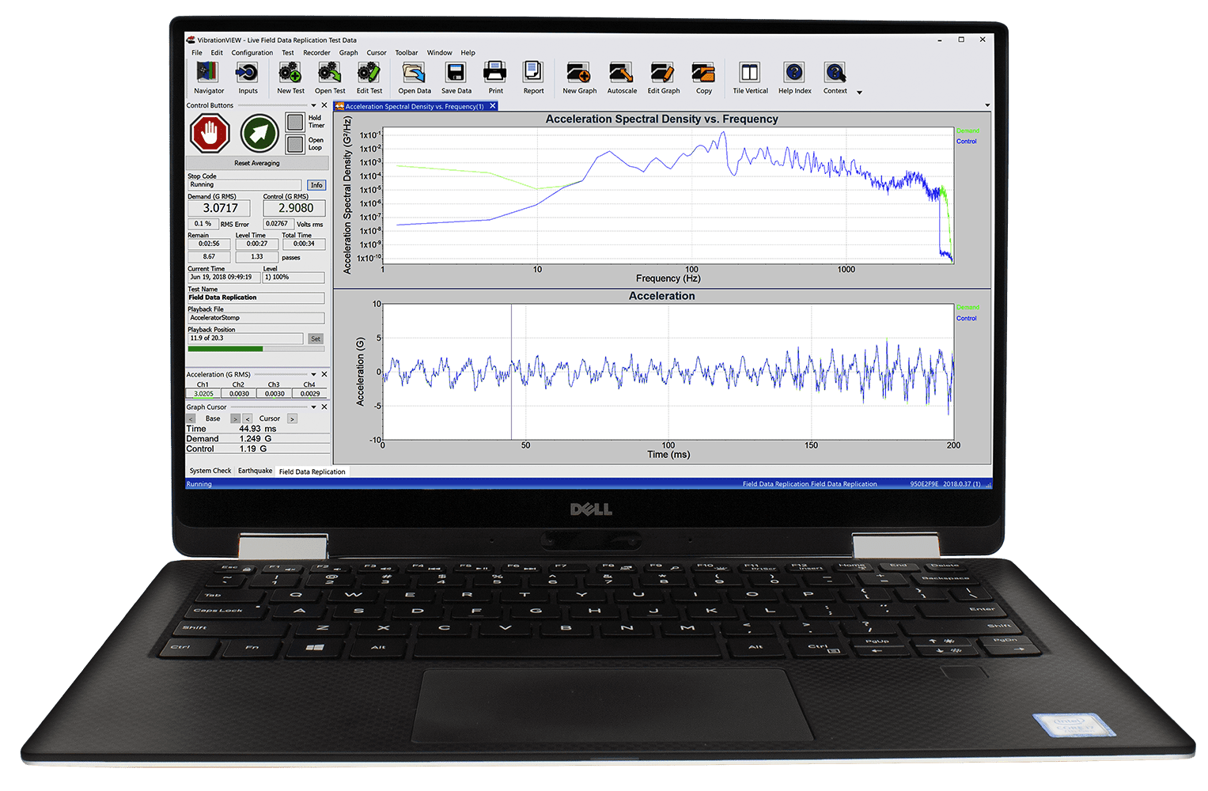Toggle the Hold Timer button

pos(295,122)
